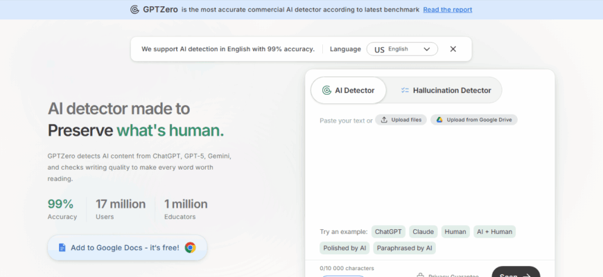Try the Paraphrased by AI example
This screenshot has height=277, width=603.
coord(404,248)
